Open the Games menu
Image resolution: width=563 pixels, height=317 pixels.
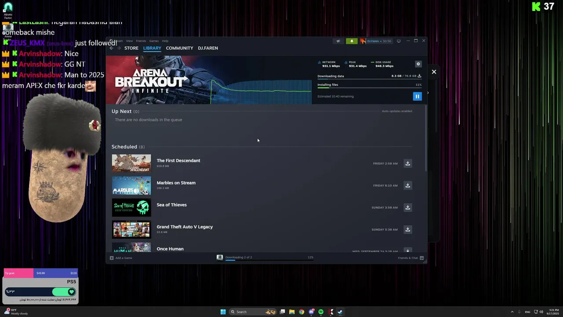(154, 41)
